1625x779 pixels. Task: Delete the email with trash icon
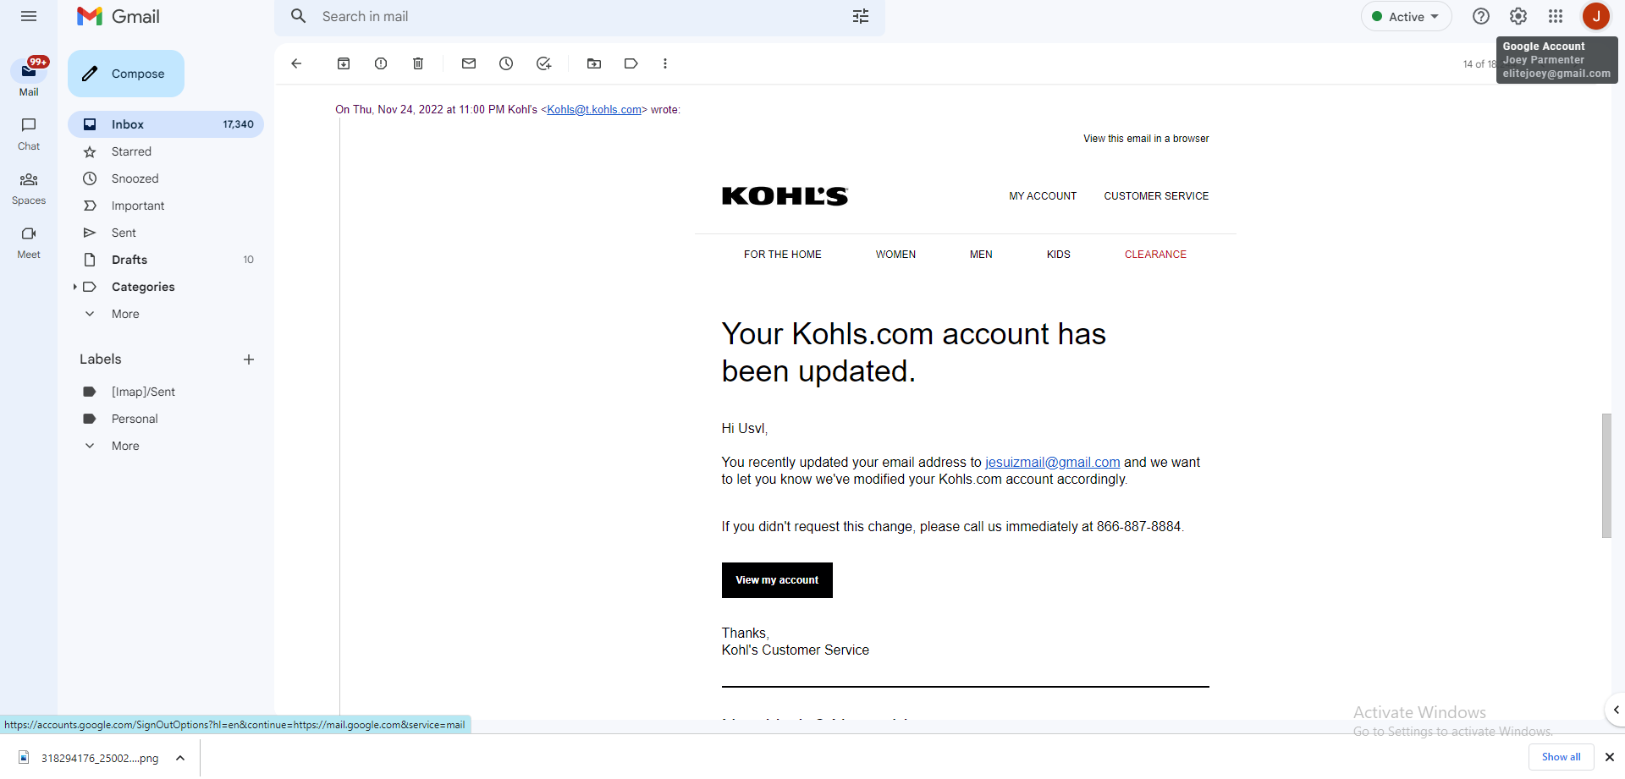pos(418,63)
